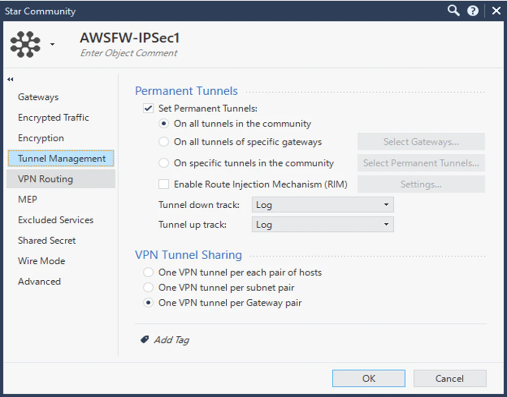Screen dimensions: 507x397
Task: Click the Enter Object Comment field
Action: tap(129, 53)
